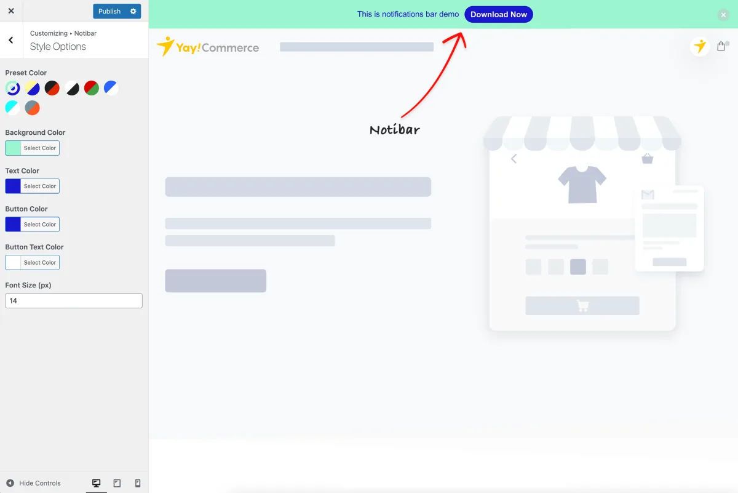The height and width of the screenshot is (493, 738).
Task: Choose the black and red preset color
Action: tap(52, 89)
